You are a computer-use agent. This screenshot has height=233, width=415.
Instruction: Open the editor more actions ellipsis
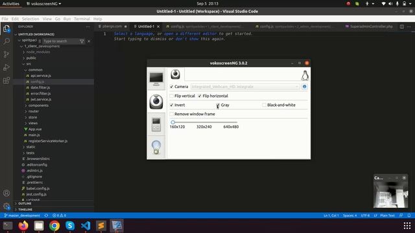click(x=409, y=27)
